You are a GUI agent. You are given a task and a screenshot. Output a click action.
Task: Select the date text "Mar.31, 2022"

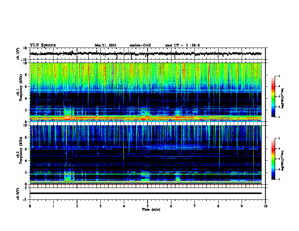[105, 45]
